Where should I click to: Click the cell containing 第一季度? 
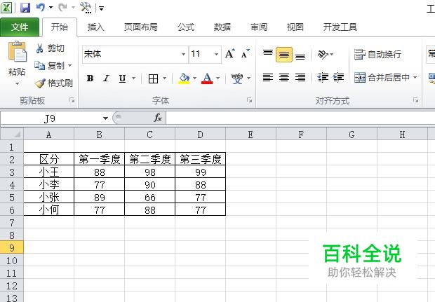pos(100,159)
